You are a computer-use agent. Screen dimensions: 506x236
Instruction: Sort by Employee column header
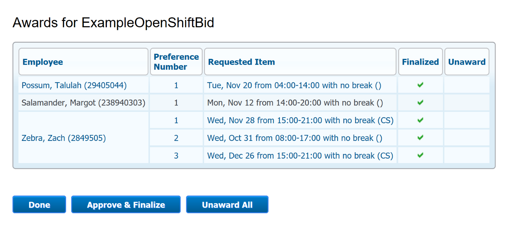pyautogui.click(x=43, y=62)
